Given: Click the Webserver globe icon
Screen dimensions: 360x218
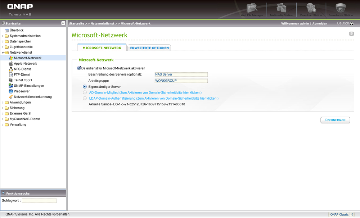Looking at the screenshot, I should (x=11, y=91).
